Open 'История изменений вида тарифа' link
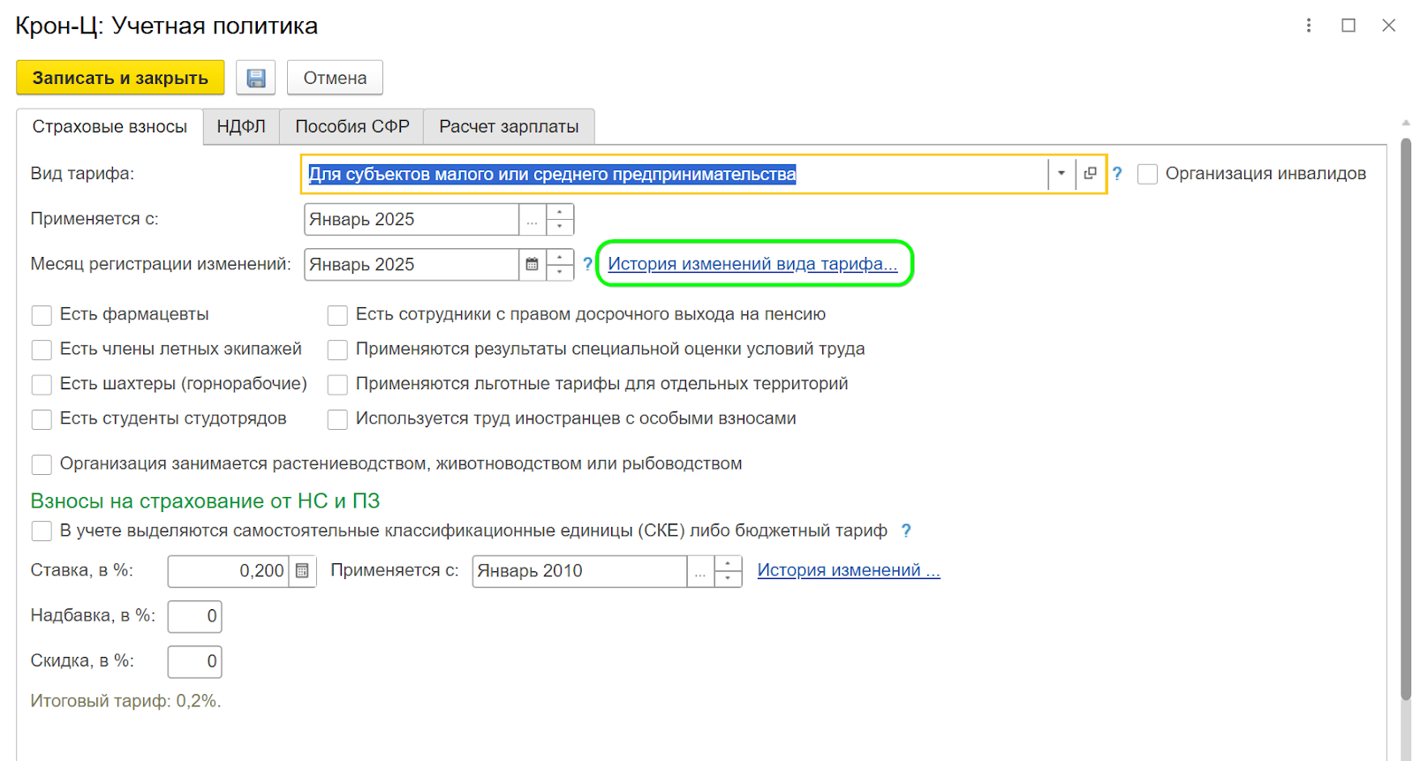The width and height of the screenshot is (1413, 761). 752,264
